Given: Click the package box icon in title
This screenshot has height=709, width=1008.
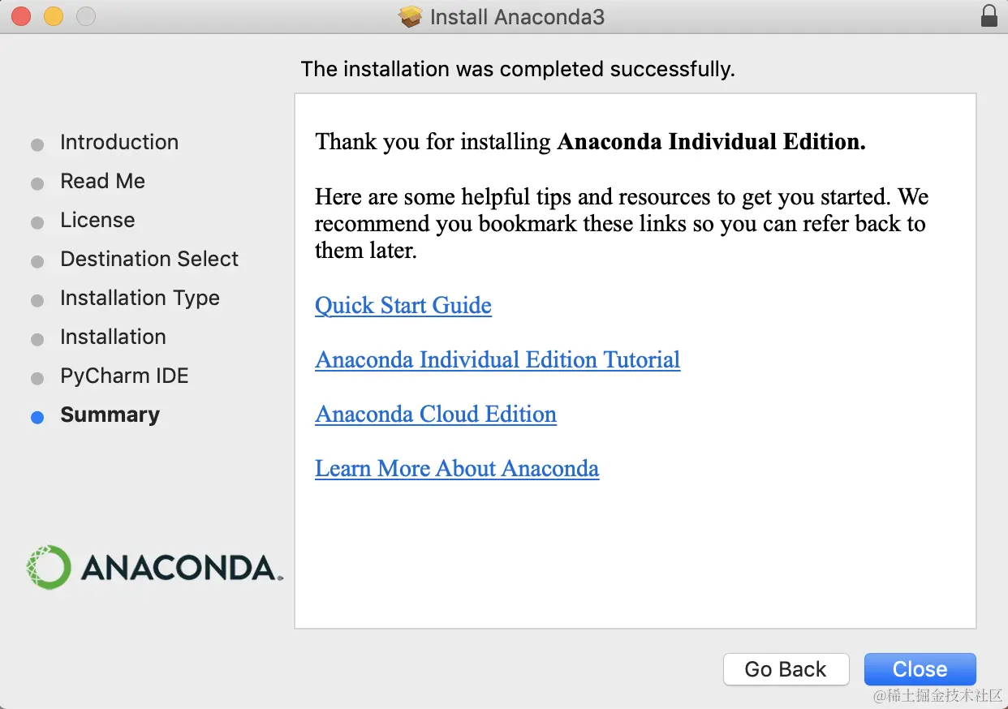Looking at the screenshot, I should click(411, 16).
